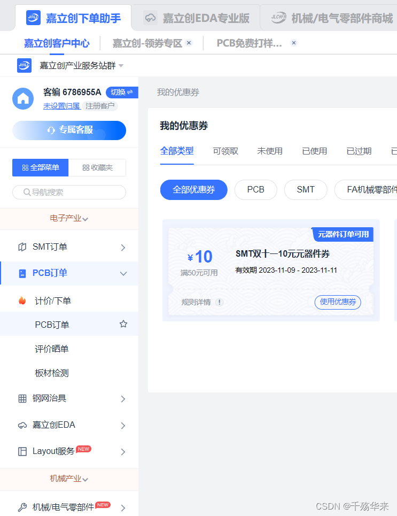The width and height of the screenshot is (397, 516).
Task: Click the 专属客服 button
Action: click(x=69, y=130)
